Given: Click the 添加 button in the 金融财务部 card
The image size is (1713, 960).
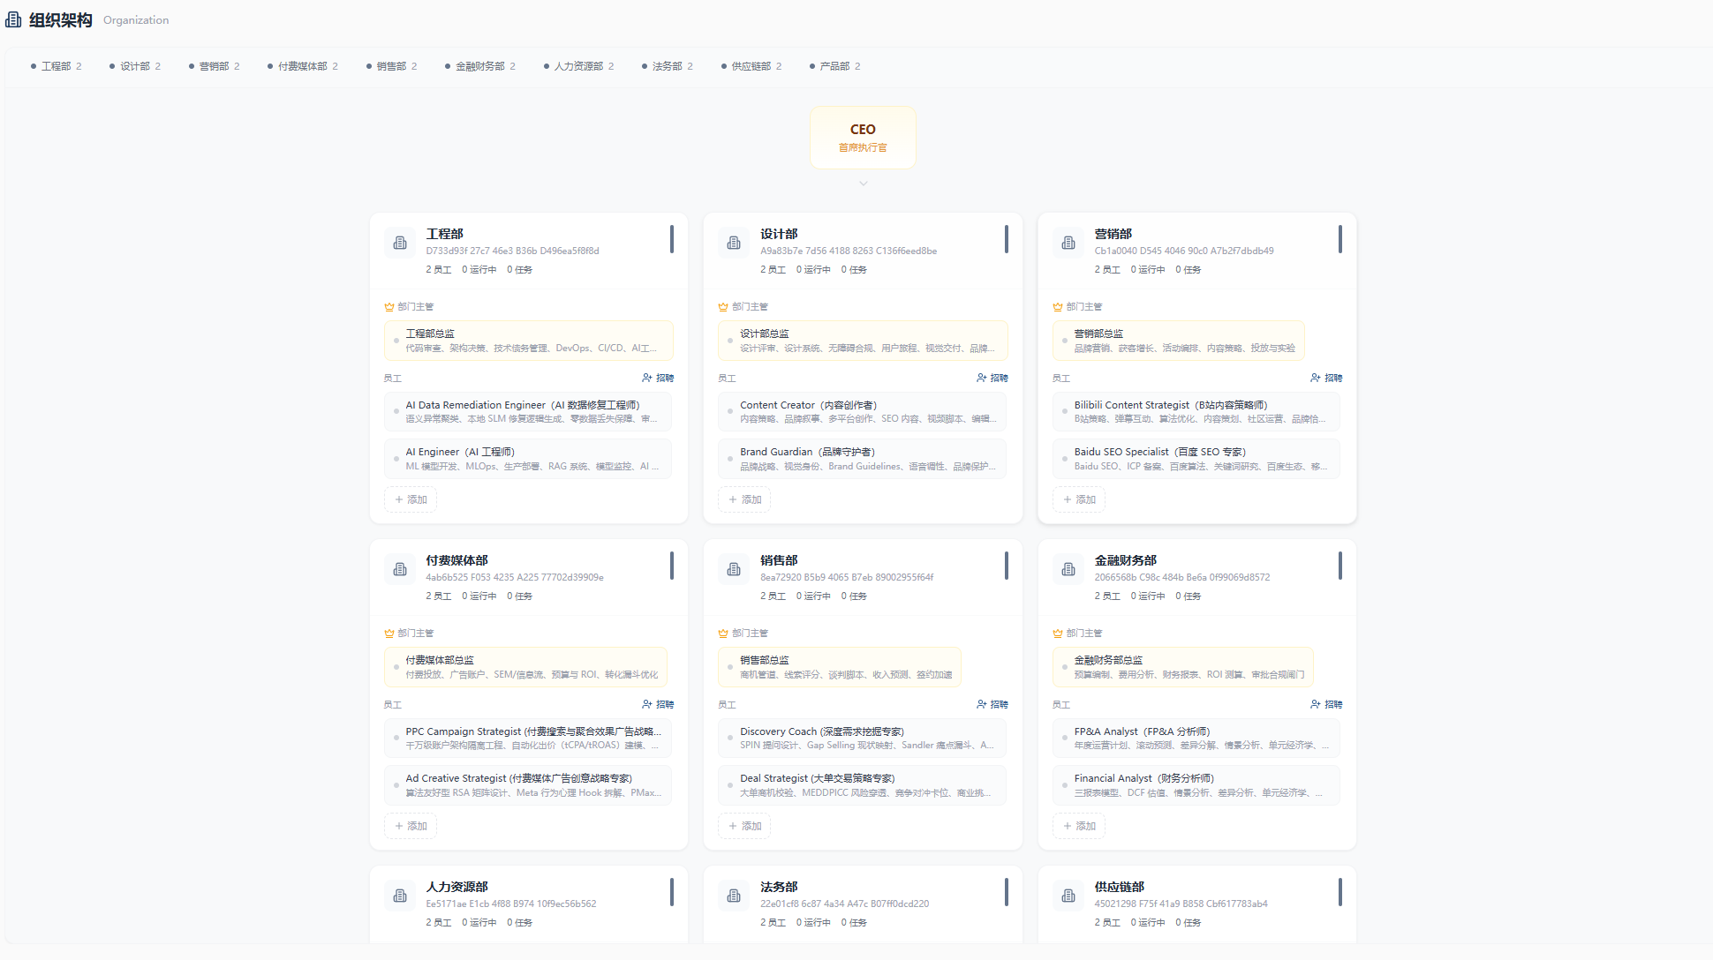Looking at the screenshot, I should click(x=1079, y=826).
